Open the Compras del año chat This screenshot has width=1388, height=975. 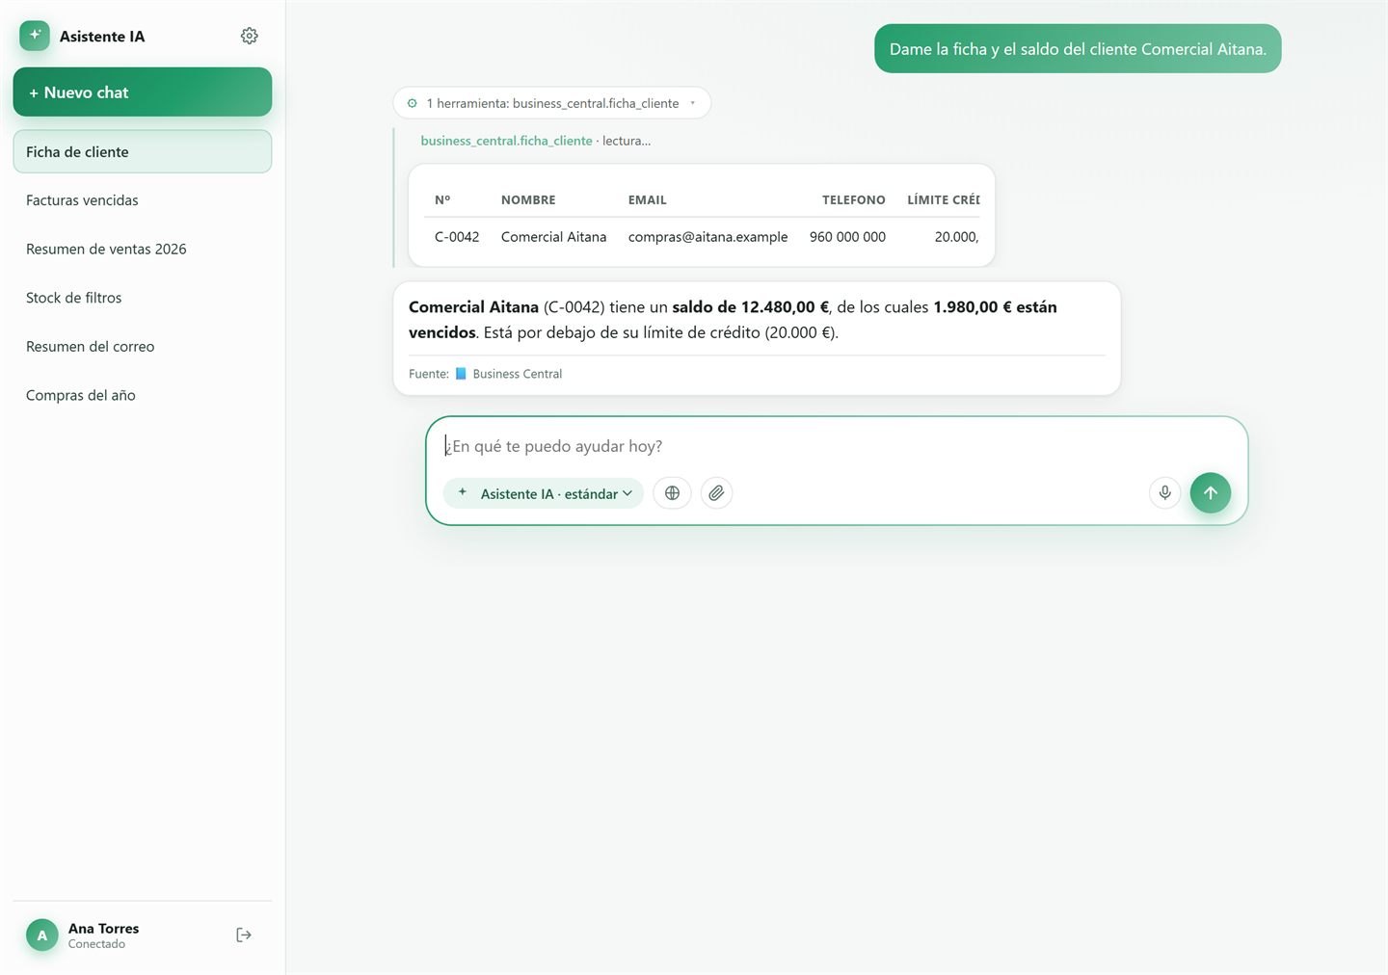(143, 395)
